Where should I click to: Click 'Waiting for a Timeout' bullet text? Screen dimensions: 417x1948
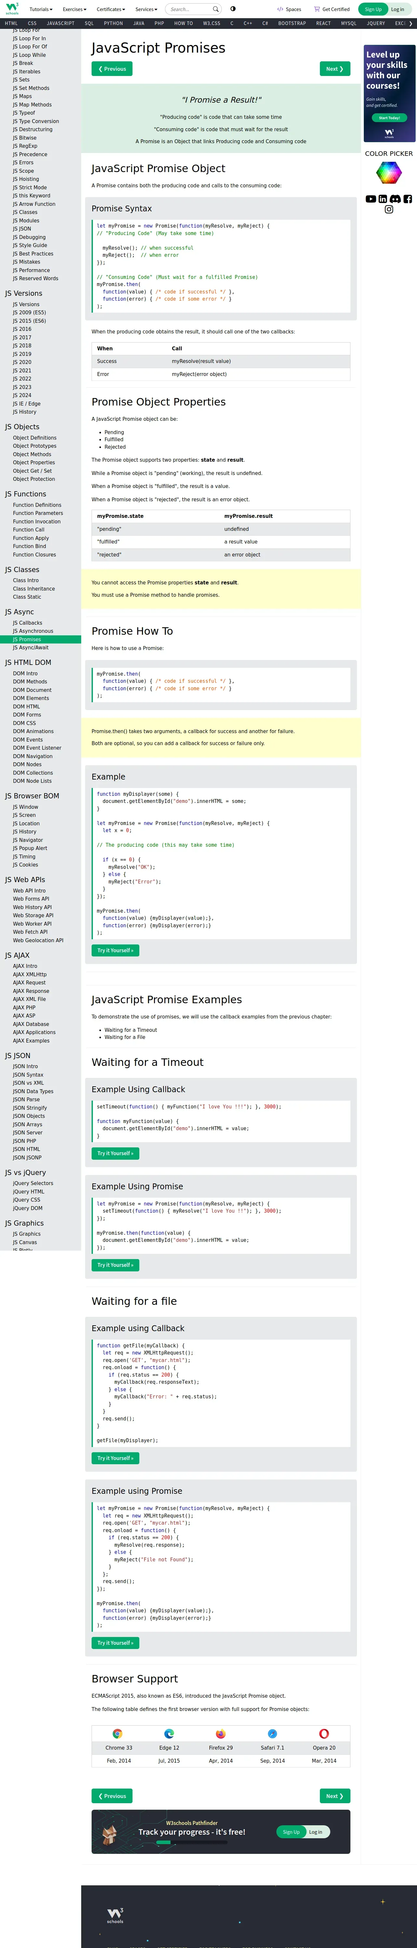(x=131, y=1030)
